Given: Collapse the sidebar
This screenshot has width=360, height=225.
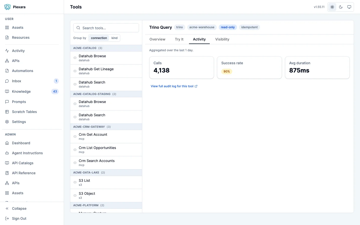Looking at the screenshot, I should 32,208.
